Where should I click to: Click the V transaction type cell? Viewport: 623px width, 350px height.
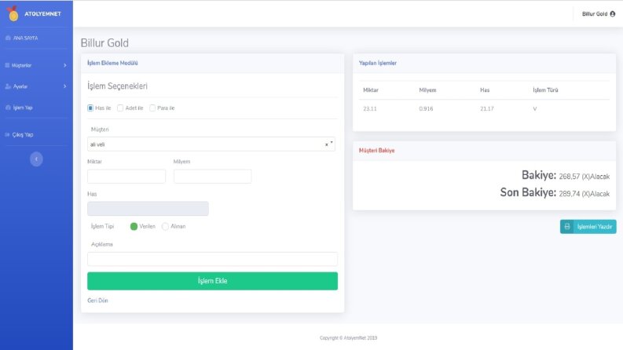tap(535, 109)
